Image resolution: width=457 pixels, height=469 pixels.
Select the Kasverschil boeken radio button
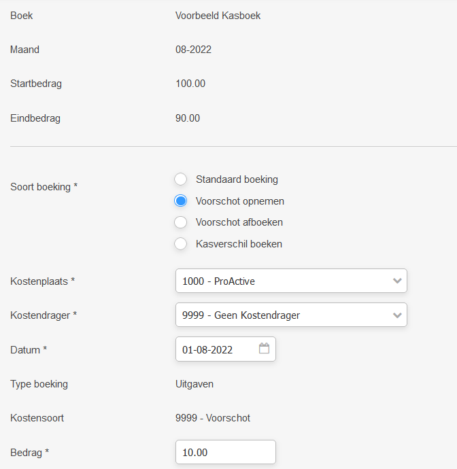(x=180, y=244)
